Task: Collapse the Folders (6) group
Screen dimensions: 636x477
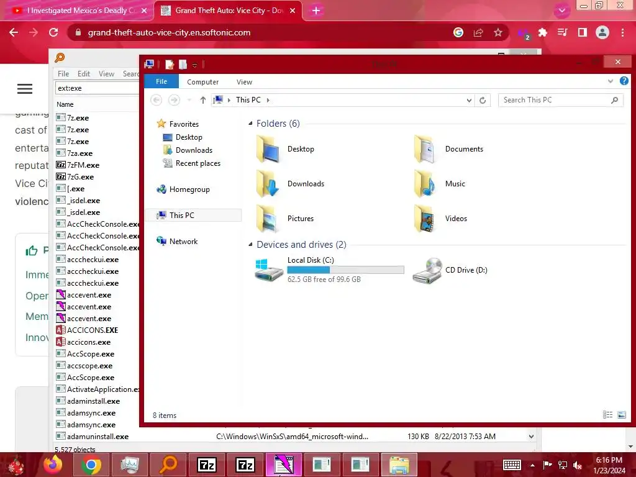Action: (x=250, y=124)
